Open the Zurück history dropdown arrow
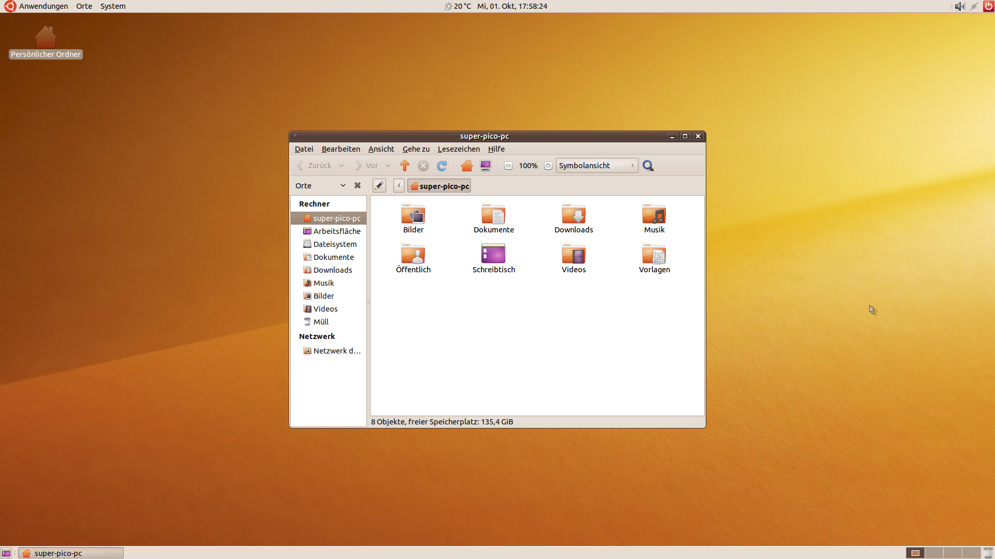This screenshot has height=559, width=995. coord(342,166)
